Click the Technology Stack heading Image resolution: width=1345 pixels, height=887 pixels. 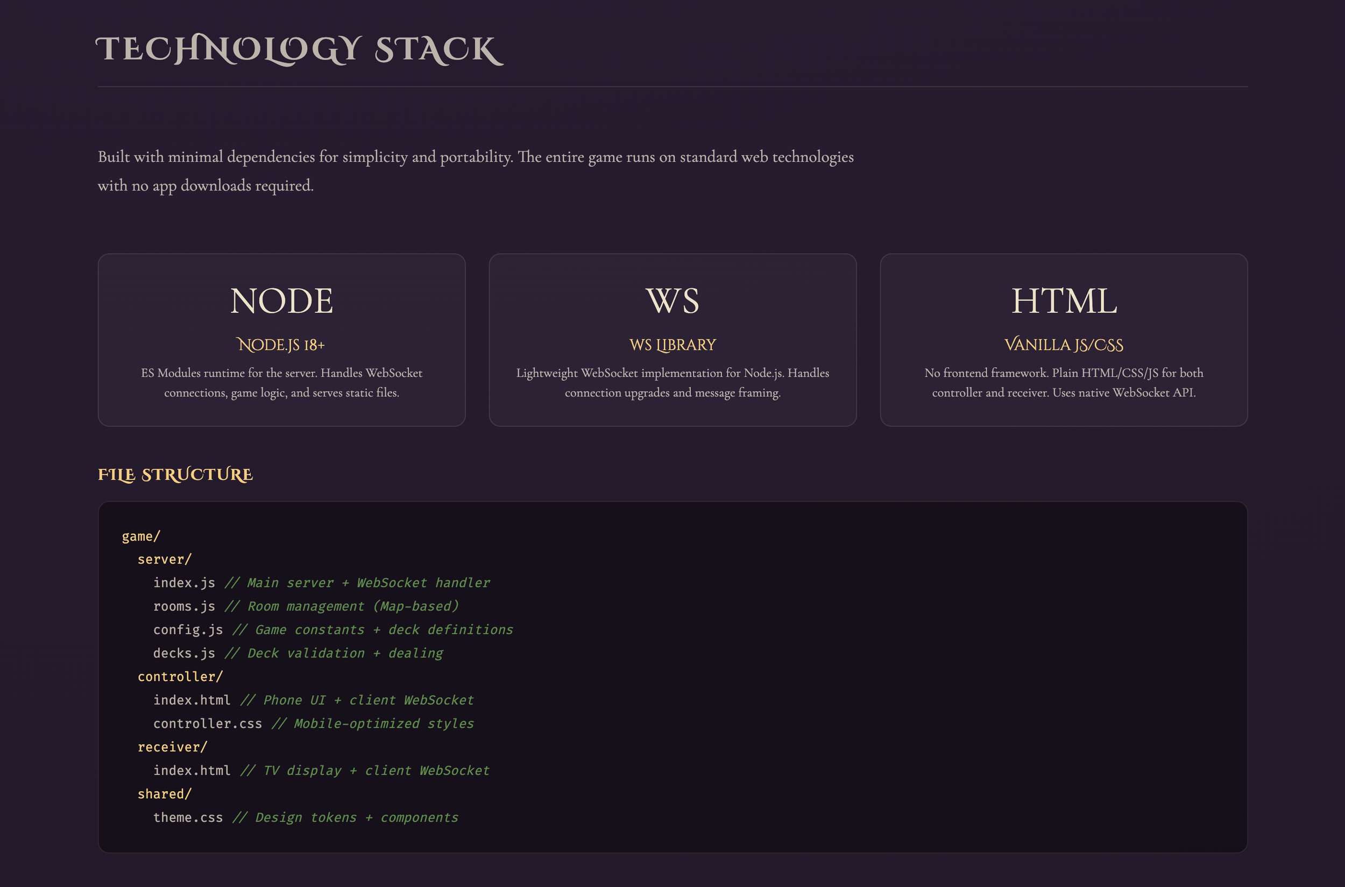299,50
